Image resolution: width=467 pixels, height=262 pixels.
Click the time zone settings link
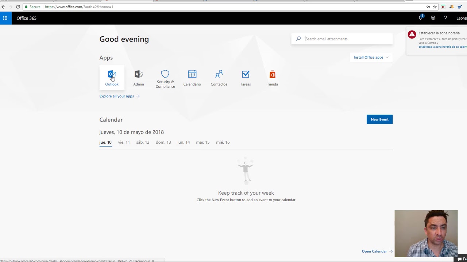[443, 47]
